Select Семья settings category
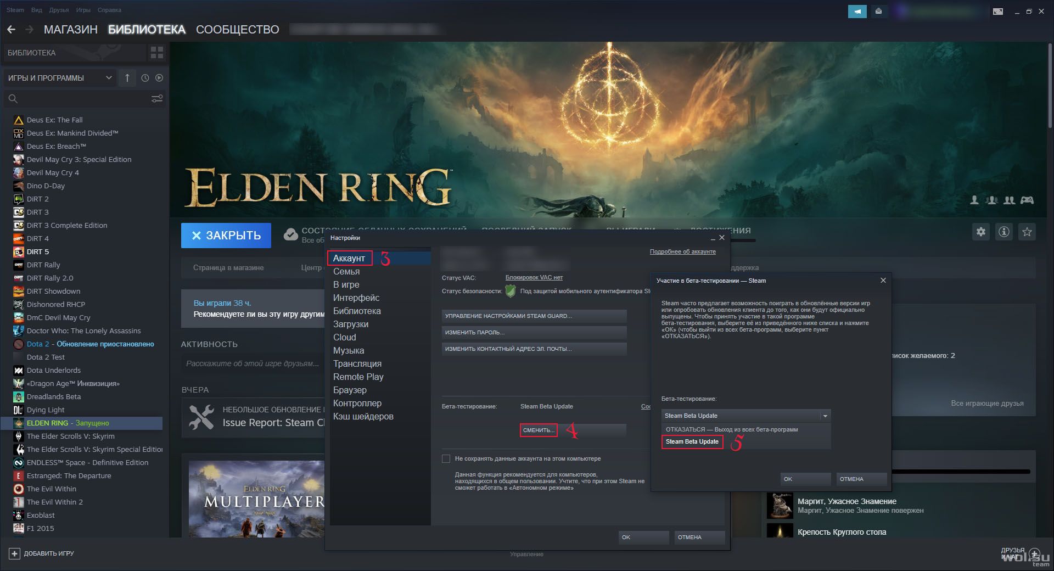This screenshot has width=1054, height=571. coord(346,271)
